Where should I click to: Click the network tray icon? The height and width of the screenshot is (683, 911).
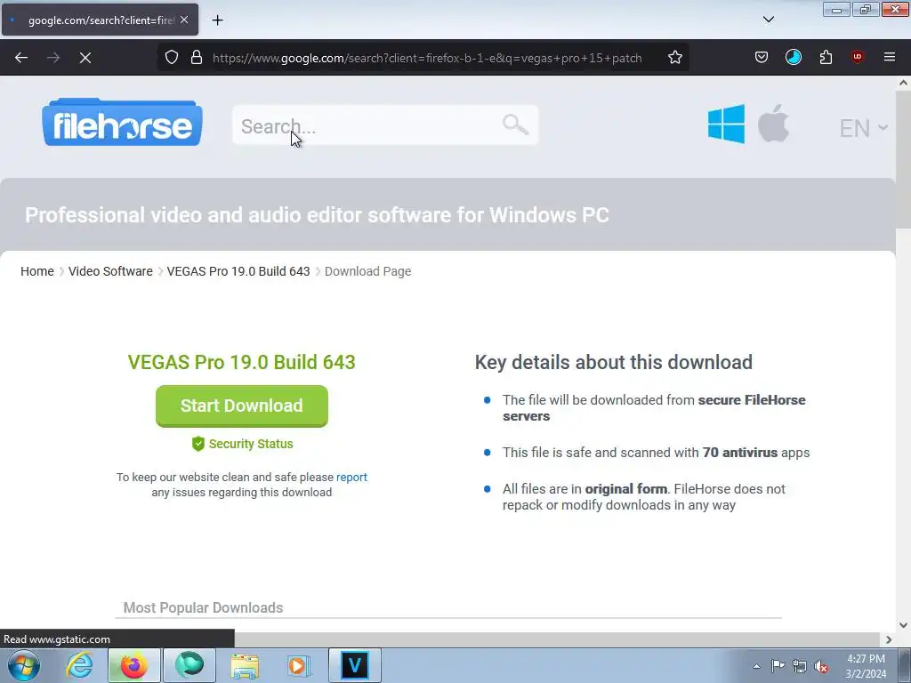click(800, 666)
